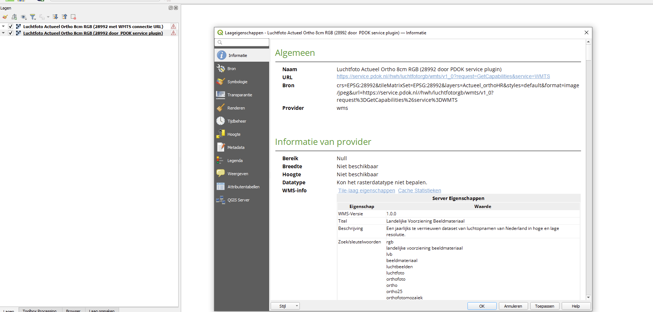Click the Datatype value Kon het rasterdatatype niet bepalen
This screenshot has height=312, width=653.
click(382, 182)
